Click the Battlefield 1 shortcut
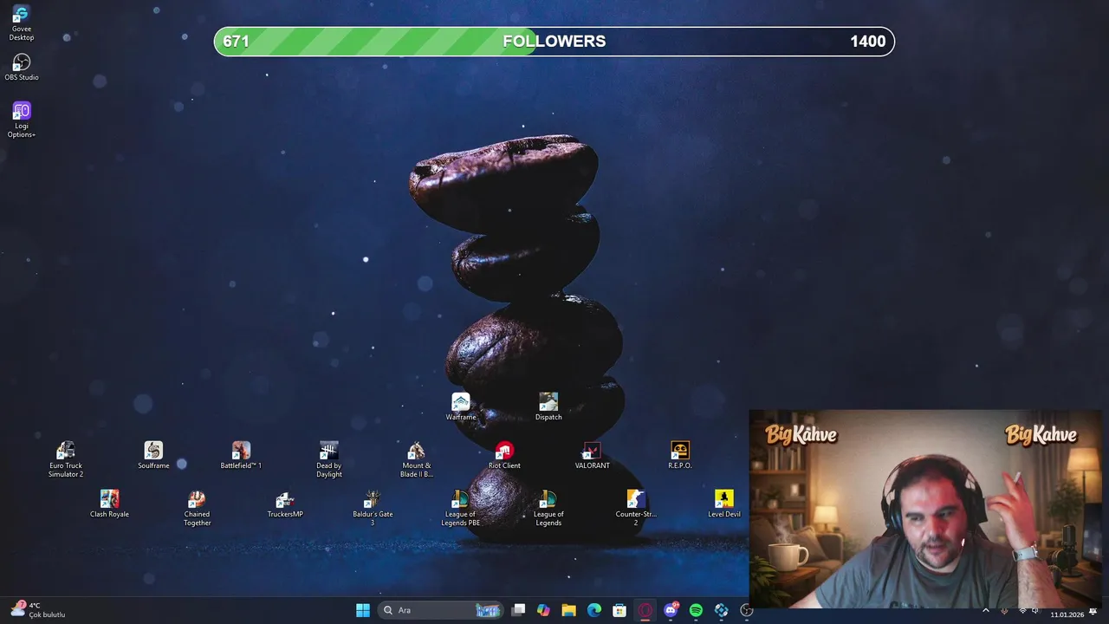 (241, 456)
